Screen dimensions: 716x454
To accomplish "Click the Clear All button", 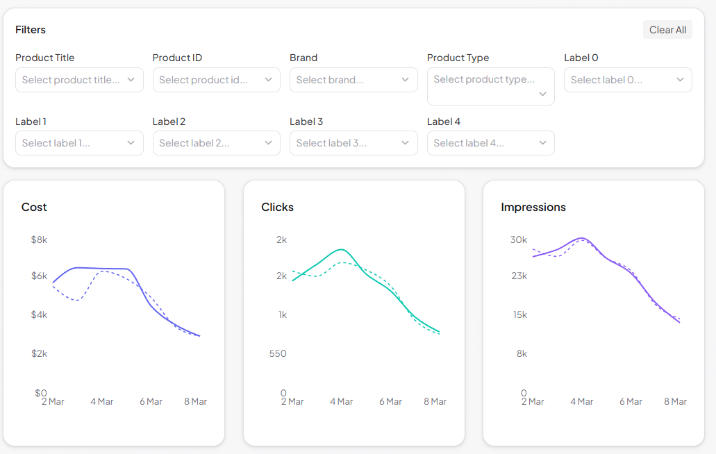I will click(x=667, y=29).
